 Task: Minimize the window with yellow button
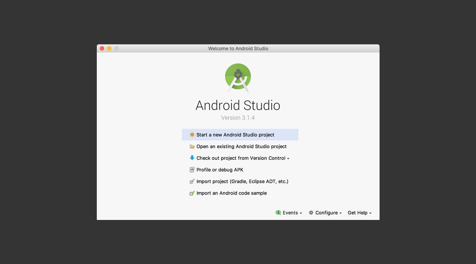pyautogui.click(x=109, y=48)
